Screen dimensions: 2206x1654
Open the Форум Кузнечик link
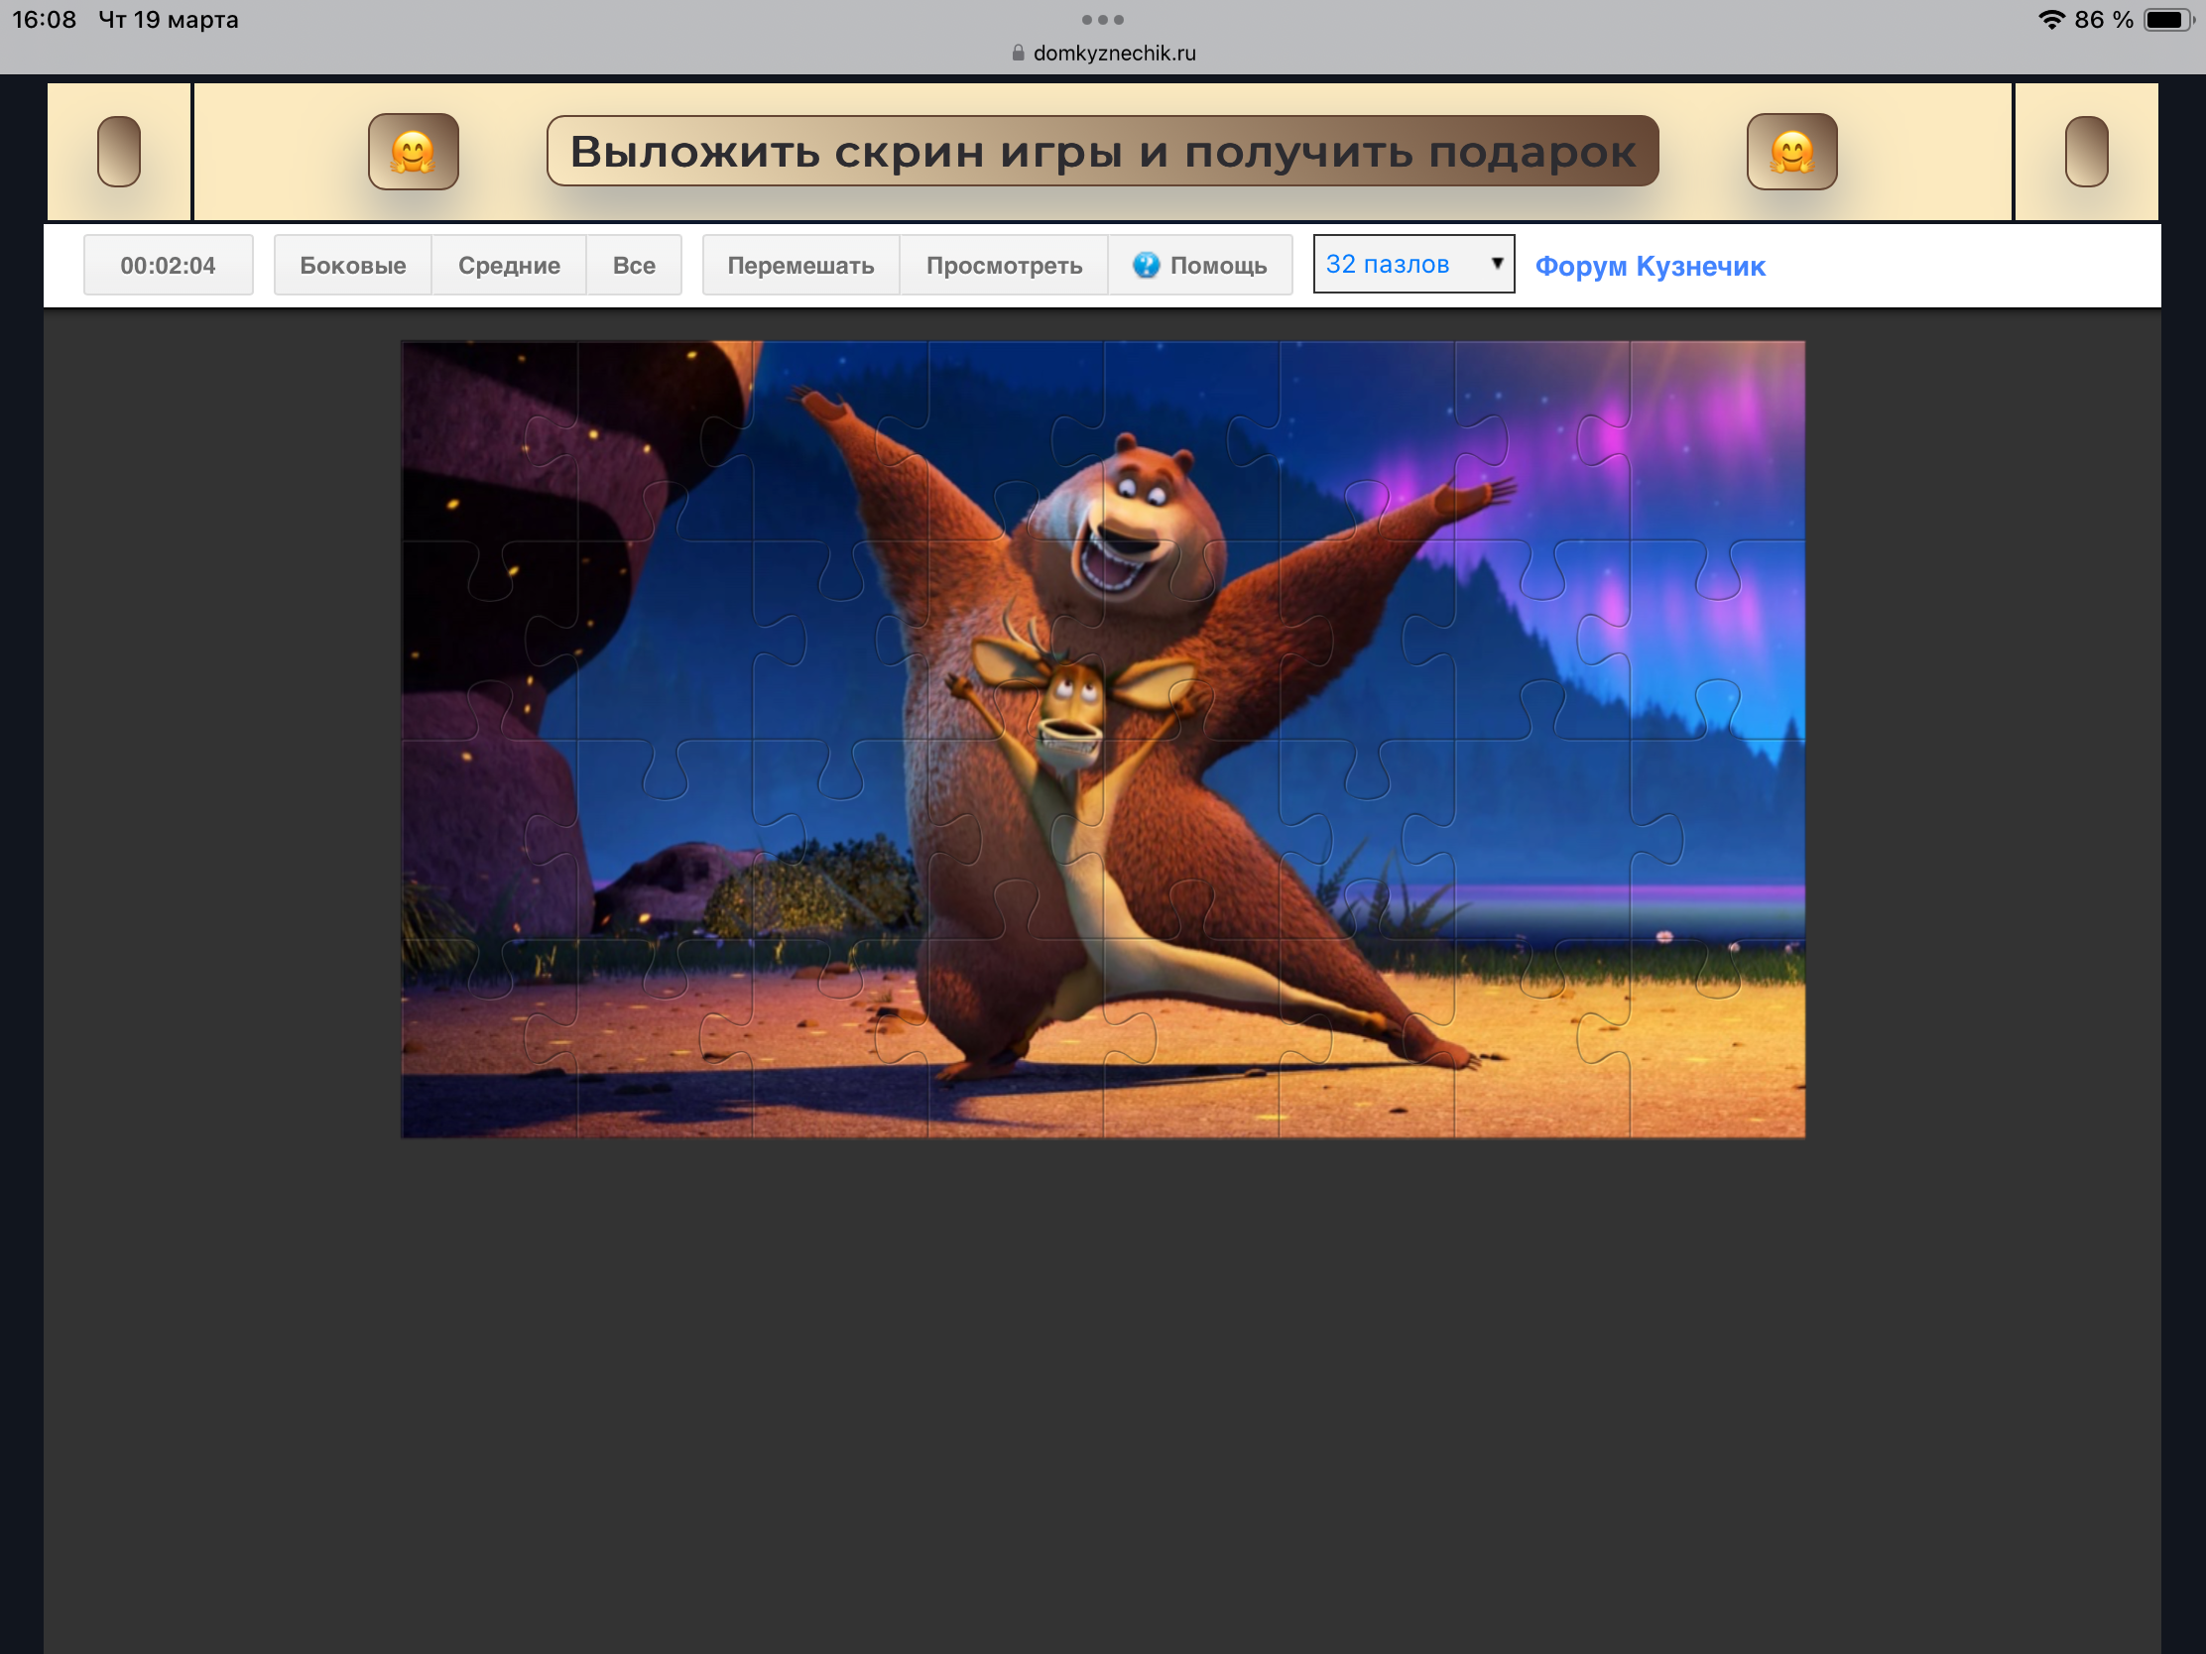click(1650, 266)
